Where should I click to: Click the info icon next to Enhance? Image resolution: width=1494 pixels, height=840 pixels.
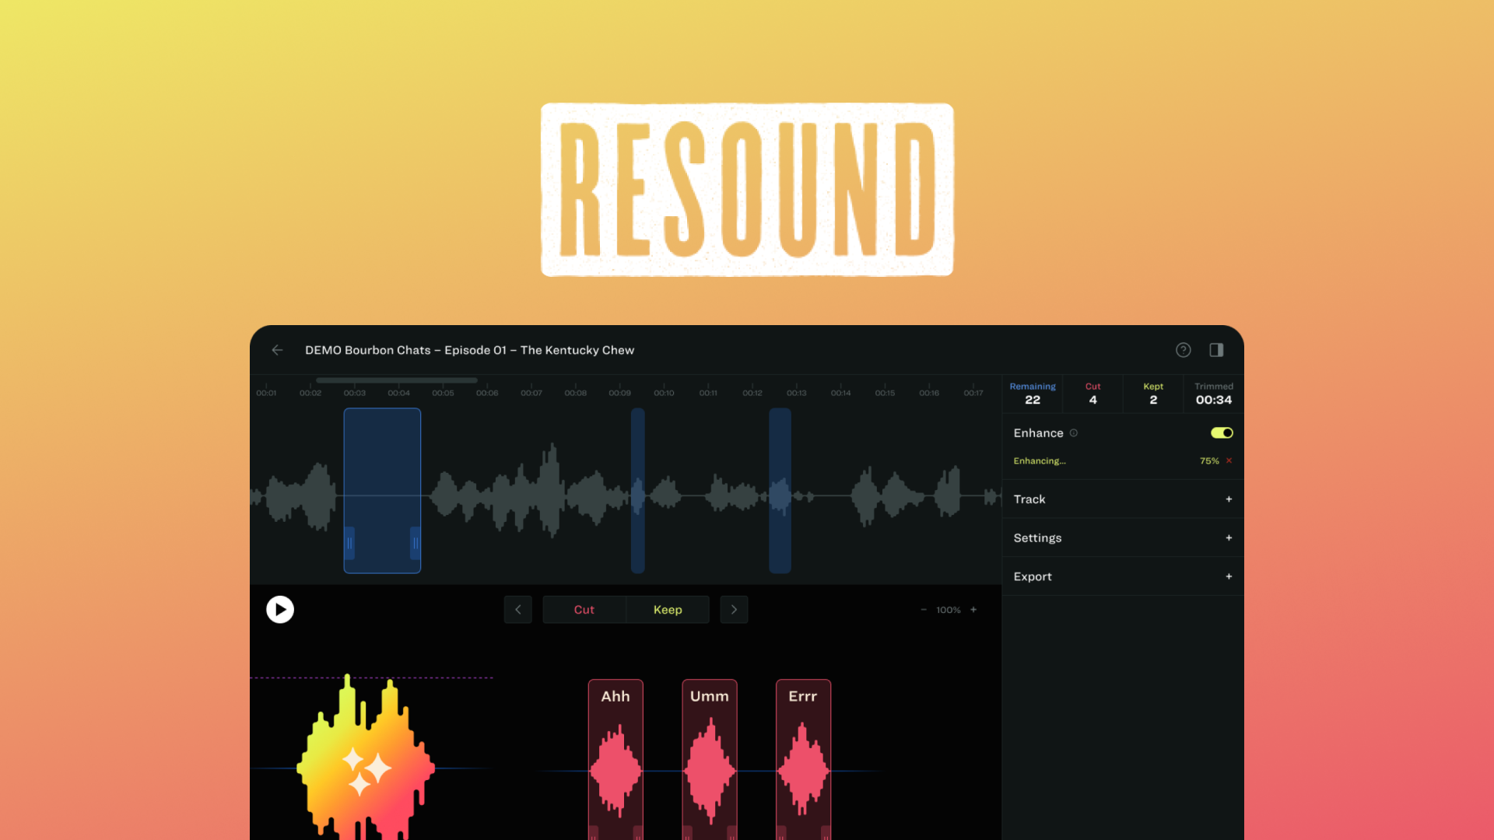pyautogui.click(x=1075, y=433)
